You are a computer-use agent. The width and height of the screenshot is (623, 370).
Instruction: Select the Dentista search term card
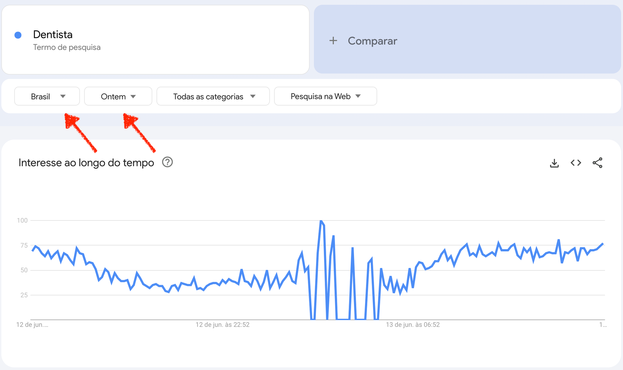point(155,40)
